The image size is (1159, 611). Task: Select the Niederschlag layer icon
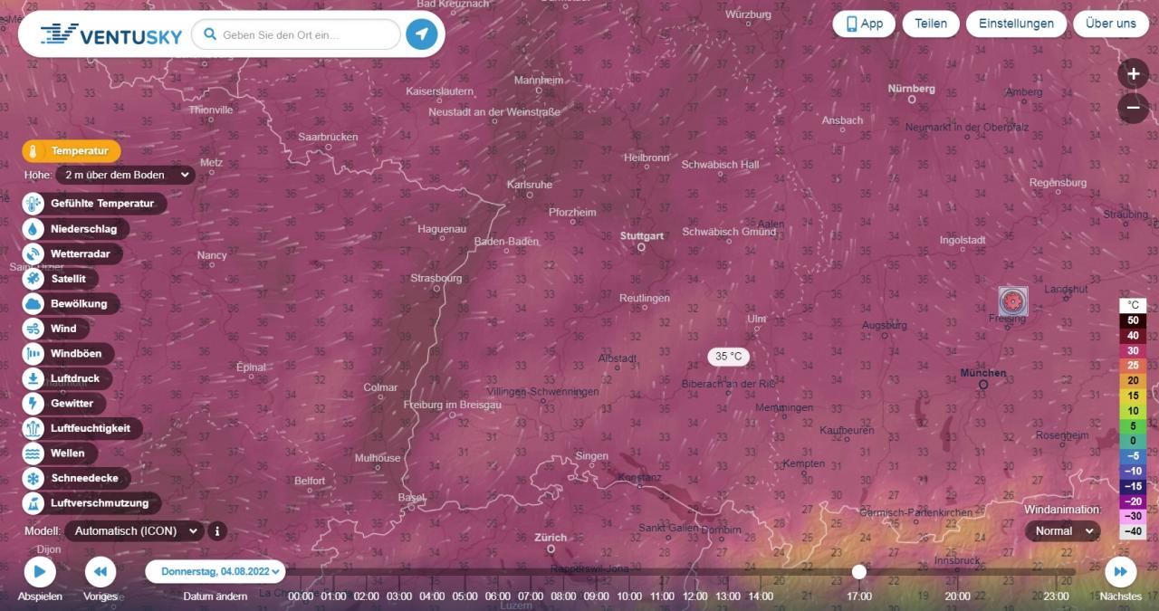click(34, 229)
